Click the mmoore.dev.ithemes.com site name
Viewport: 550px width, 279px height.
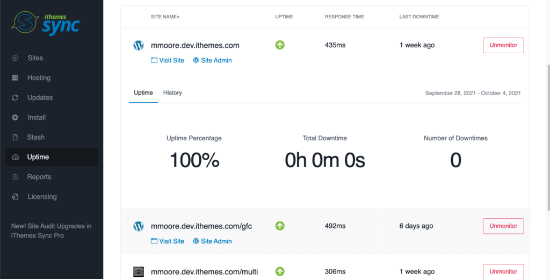coord(195,45)
